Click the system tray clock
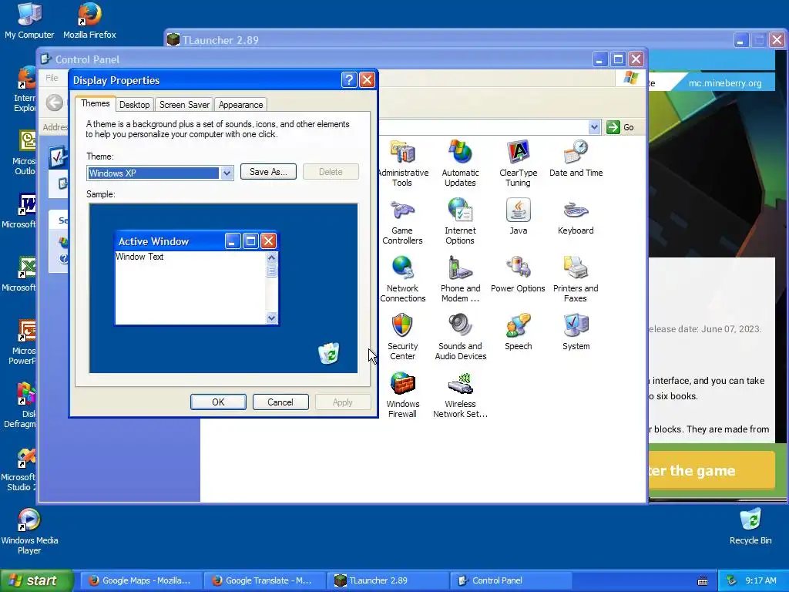Screen dimensions: 789x592 [760, 580]
